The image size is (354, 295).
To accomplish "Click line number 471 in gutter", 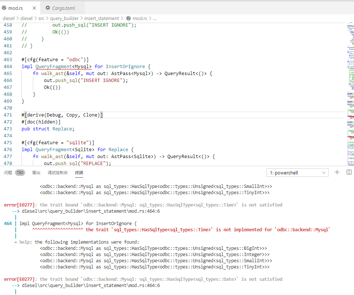I will (8, 115).
